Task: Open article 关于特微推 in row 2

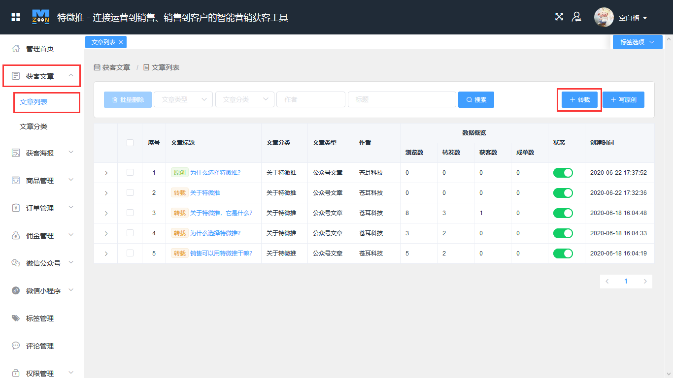Action: [205, 193]
